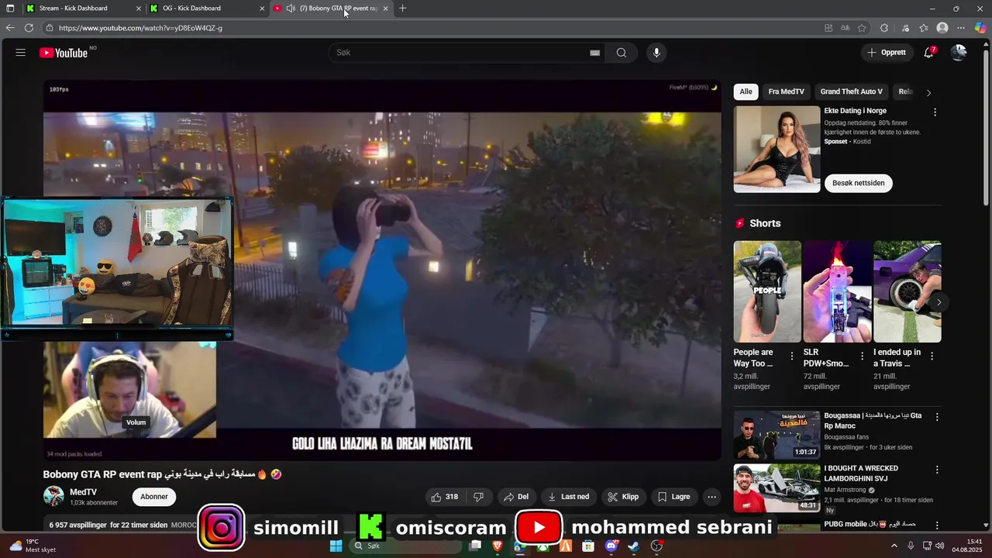Click the Lagre save button
Image resolution: width=992 pixels, height=558 pixels.
point(673,497)
